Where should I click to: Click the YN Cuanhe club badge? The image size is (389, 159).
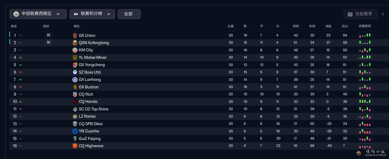pos(75,131)
